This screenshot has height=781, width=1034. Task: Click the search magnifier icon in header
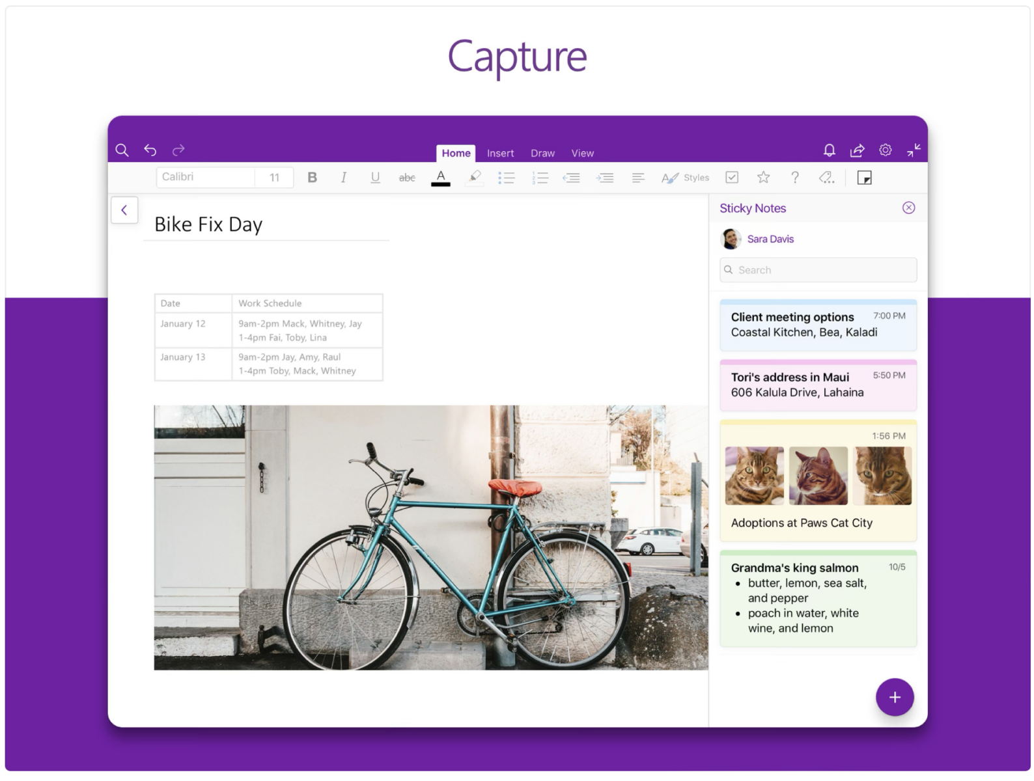pos(122,150)
